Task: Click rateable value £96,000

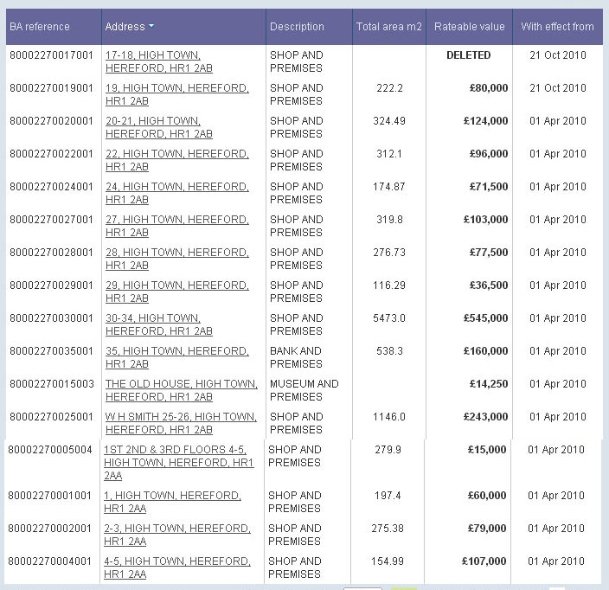Action: 489,154
